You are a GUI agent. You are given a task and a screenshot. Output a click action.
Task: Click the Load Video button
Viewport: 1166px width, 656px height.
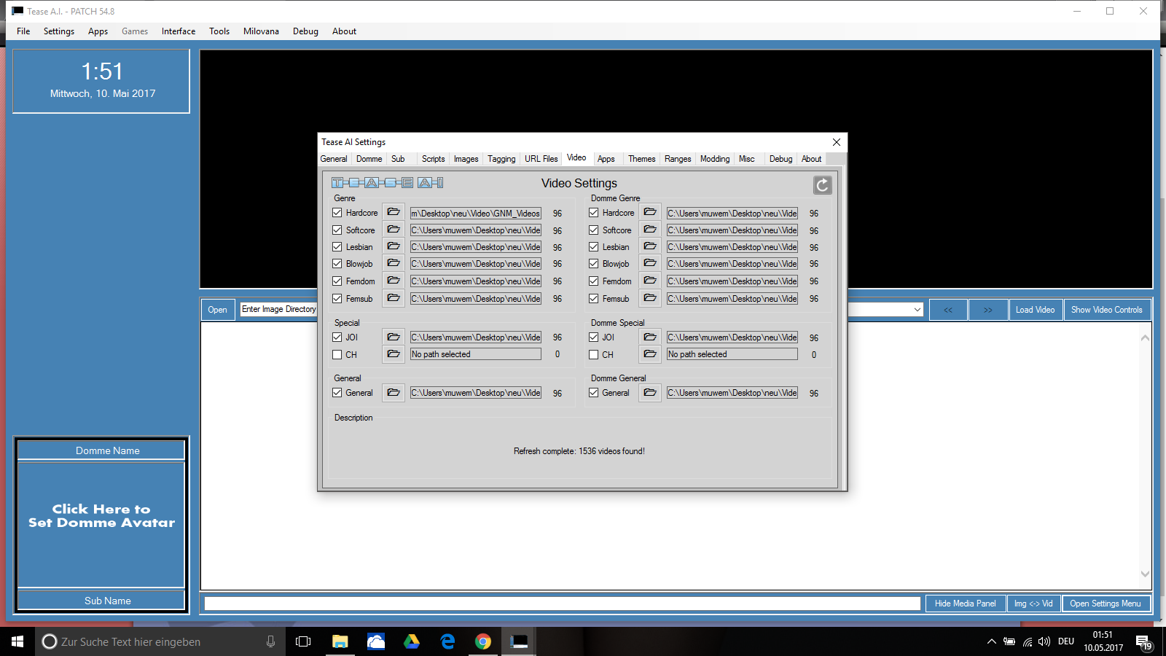point(1035,310)
